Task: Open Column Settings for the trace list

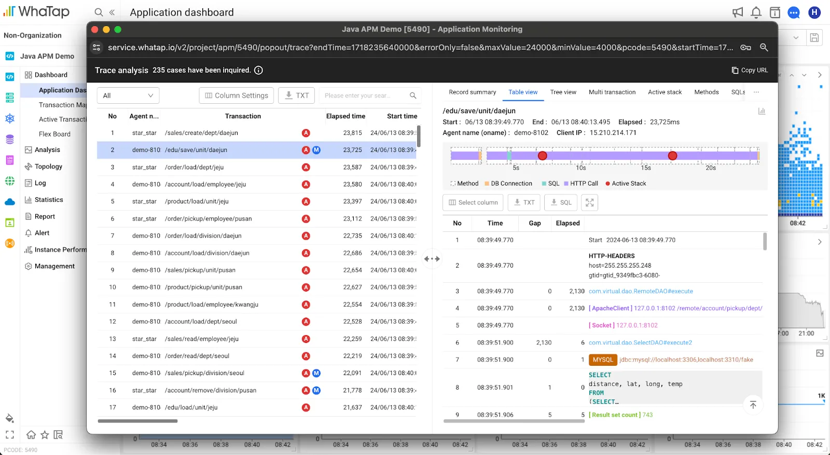Action: point(237,95)
